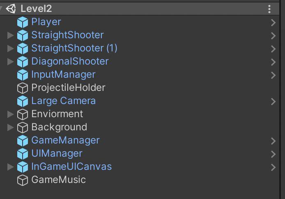The image size is (285, 199).
Task: Click the prefab icon beside Large Camera
Action: point(23,101)
